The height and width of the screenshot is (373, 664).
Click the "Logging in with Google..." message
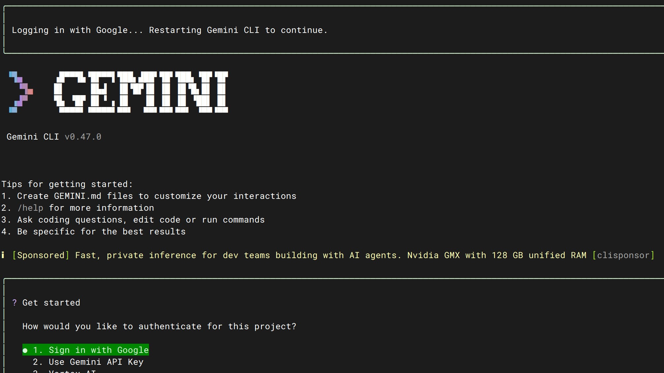170,30
